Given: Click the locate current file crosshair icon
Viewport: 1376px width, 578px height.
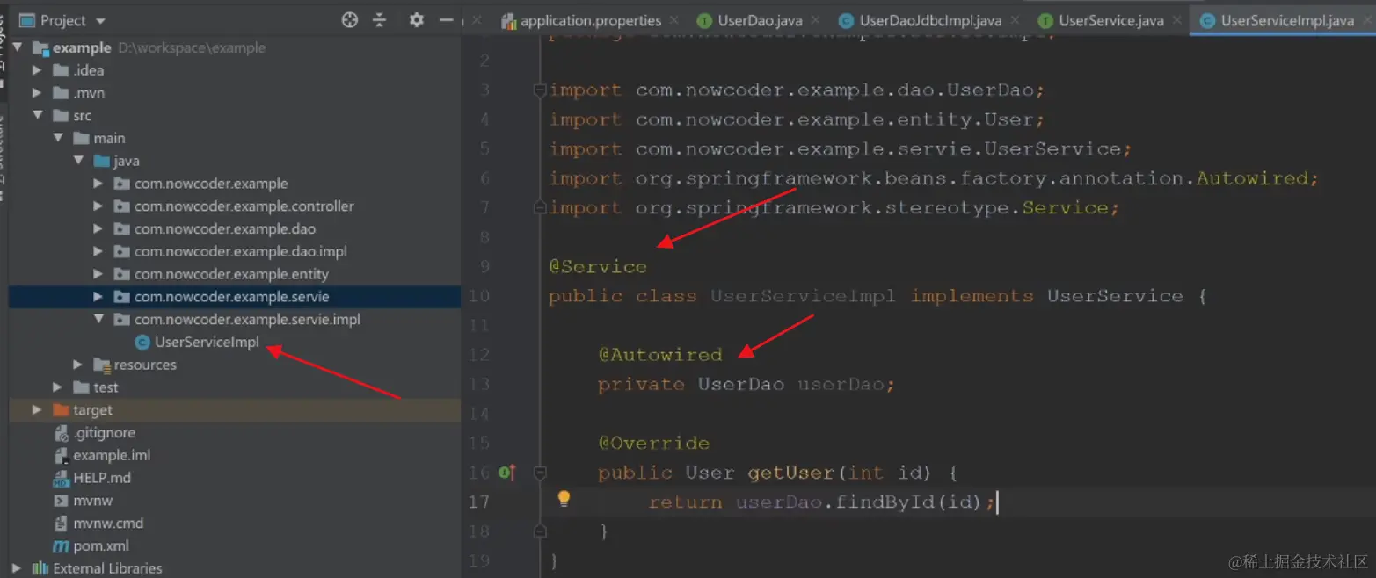Looking at the screenshot, I should point(350,19).
